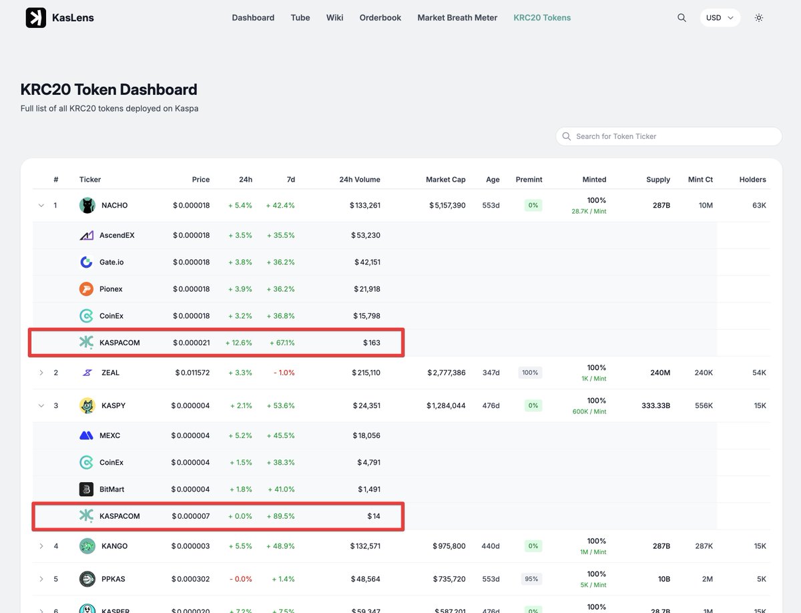801x613 pixels.
Task: Toggle the dark mode theme icon
Action: pos(759,17)
